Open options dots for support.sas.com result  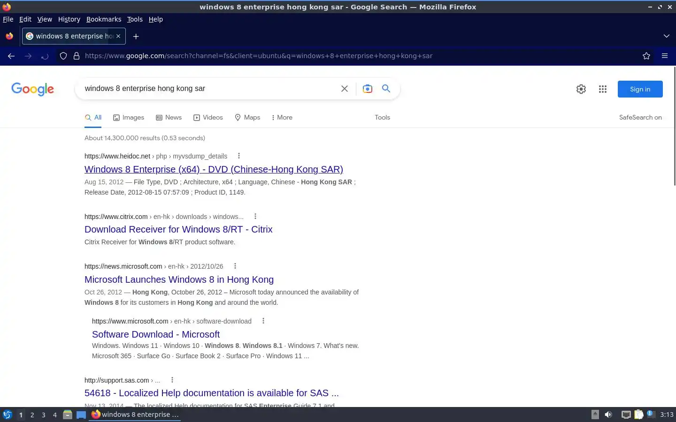tap(172, 380)
